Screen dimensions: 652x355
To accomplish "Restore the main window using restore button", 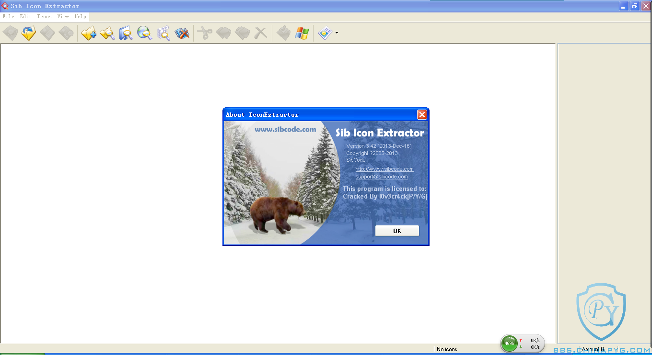I will tap(635, 6).
